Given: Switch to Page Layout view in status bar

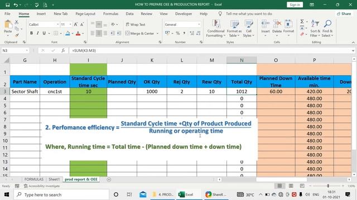Looking at the screenshot, I should (291, 186).
